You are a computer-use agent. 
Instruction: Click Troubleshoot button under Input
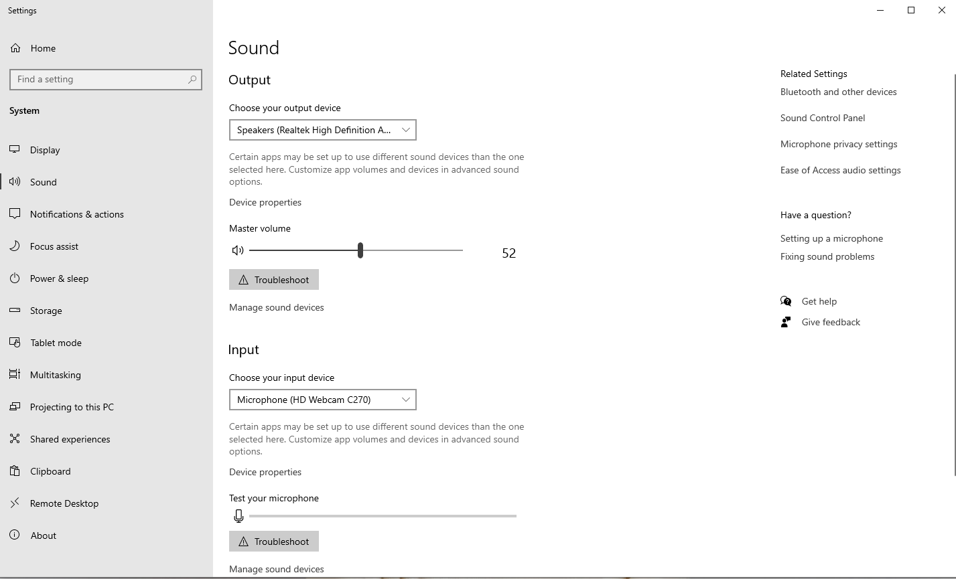274,542
